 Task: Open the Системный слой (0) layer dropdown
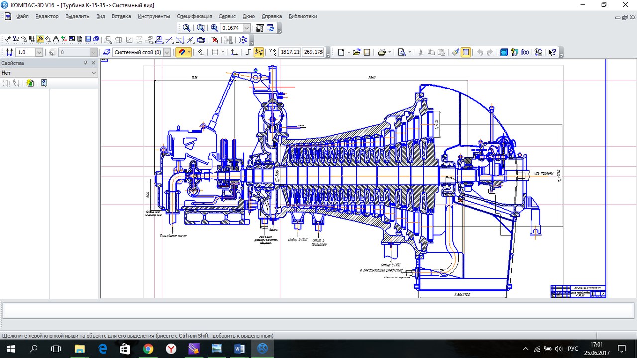[x=167, y=52]
